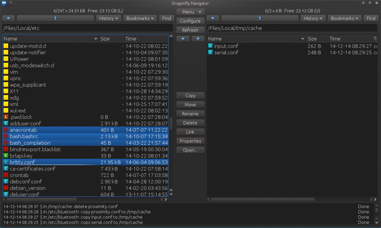Click the X11 folder icon
The image size is (381, 228).
6,91
